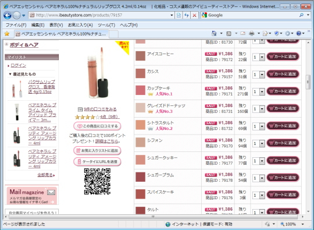Open the ツール(T) menu
The width and height of the screenshot is (314, 230).
click(x=106, y=25)
